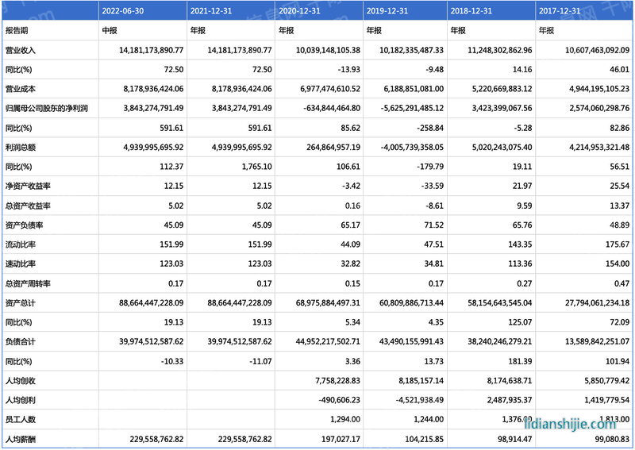Click net profit value 3,423,399,067.56

(x=502, y=108)
